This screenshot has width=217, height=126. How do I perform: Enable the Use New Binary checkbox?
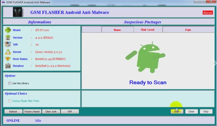click(10, 83)
